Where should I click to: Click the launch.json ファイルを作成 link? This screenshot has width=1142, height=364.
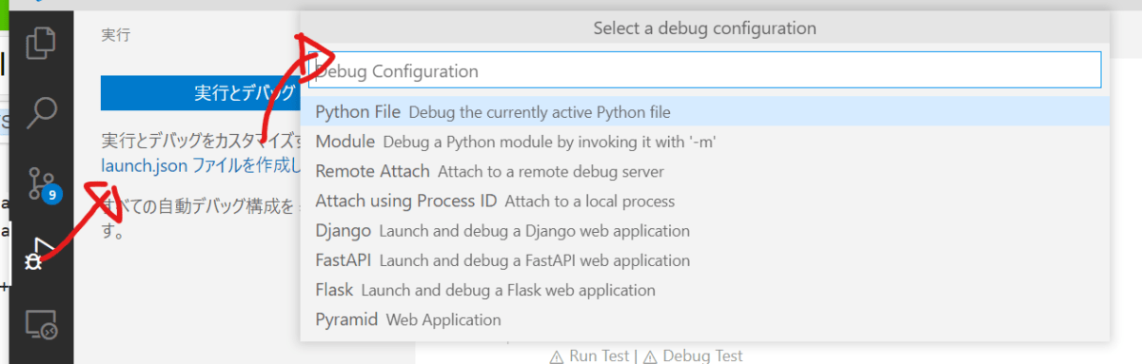coord(201,165)
